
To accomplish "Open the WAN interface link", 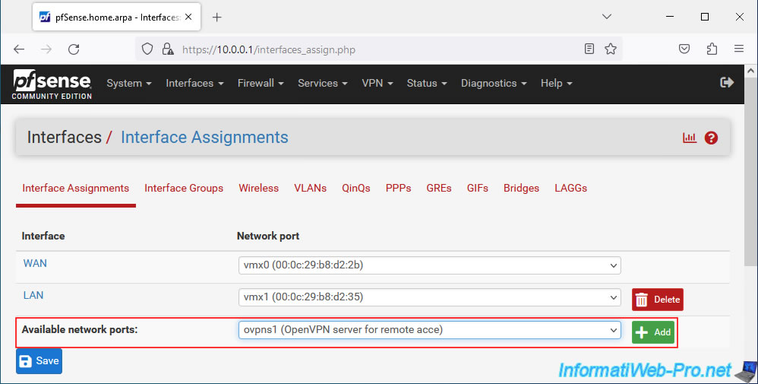I will [35, 263].
